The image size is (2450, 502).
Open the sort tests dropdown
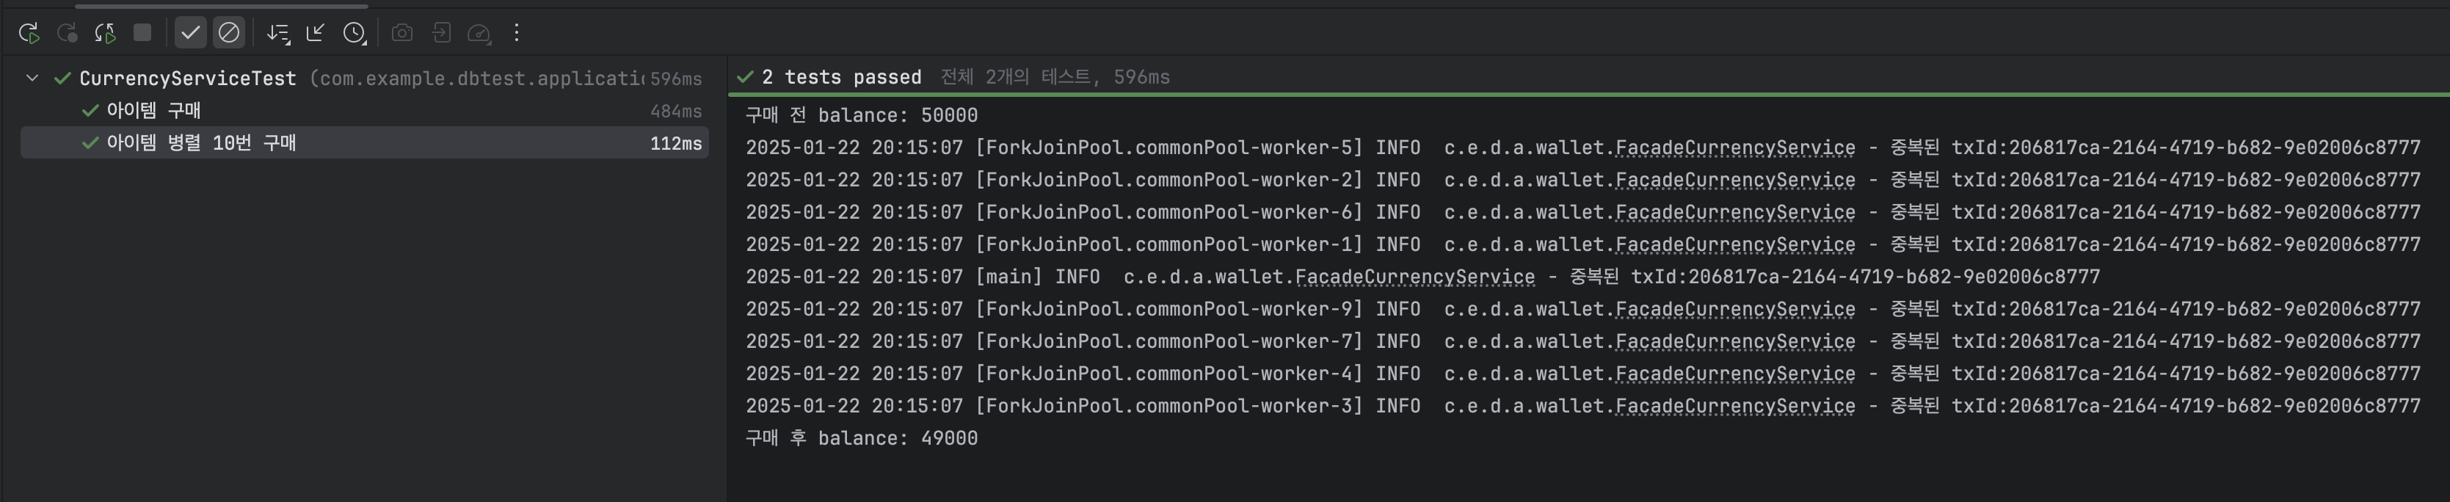277,33
